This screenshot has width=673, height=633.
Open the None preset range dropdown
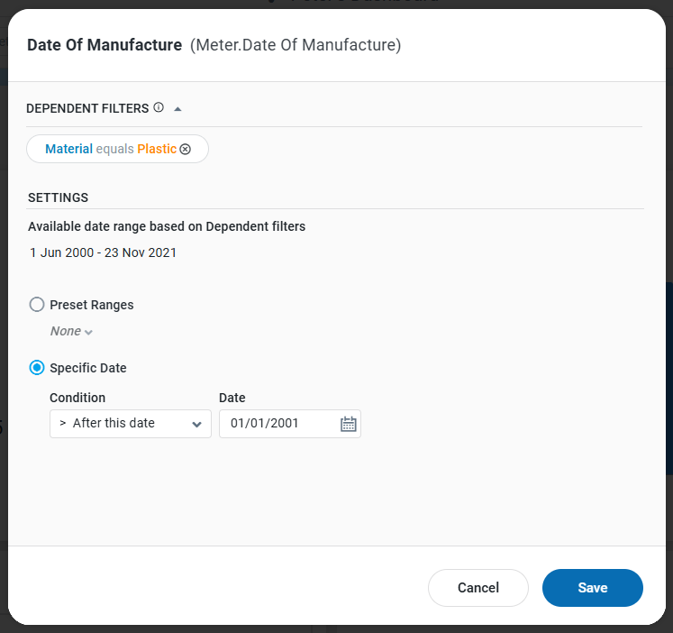pos(70,331)
